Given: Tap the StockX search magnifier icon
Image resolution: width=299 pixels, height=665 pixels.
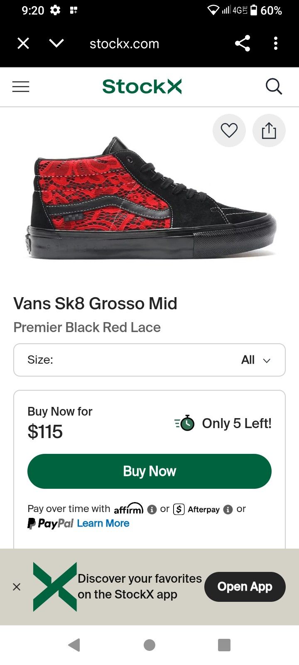Looking at the screenshot, I should click(274, 86).
